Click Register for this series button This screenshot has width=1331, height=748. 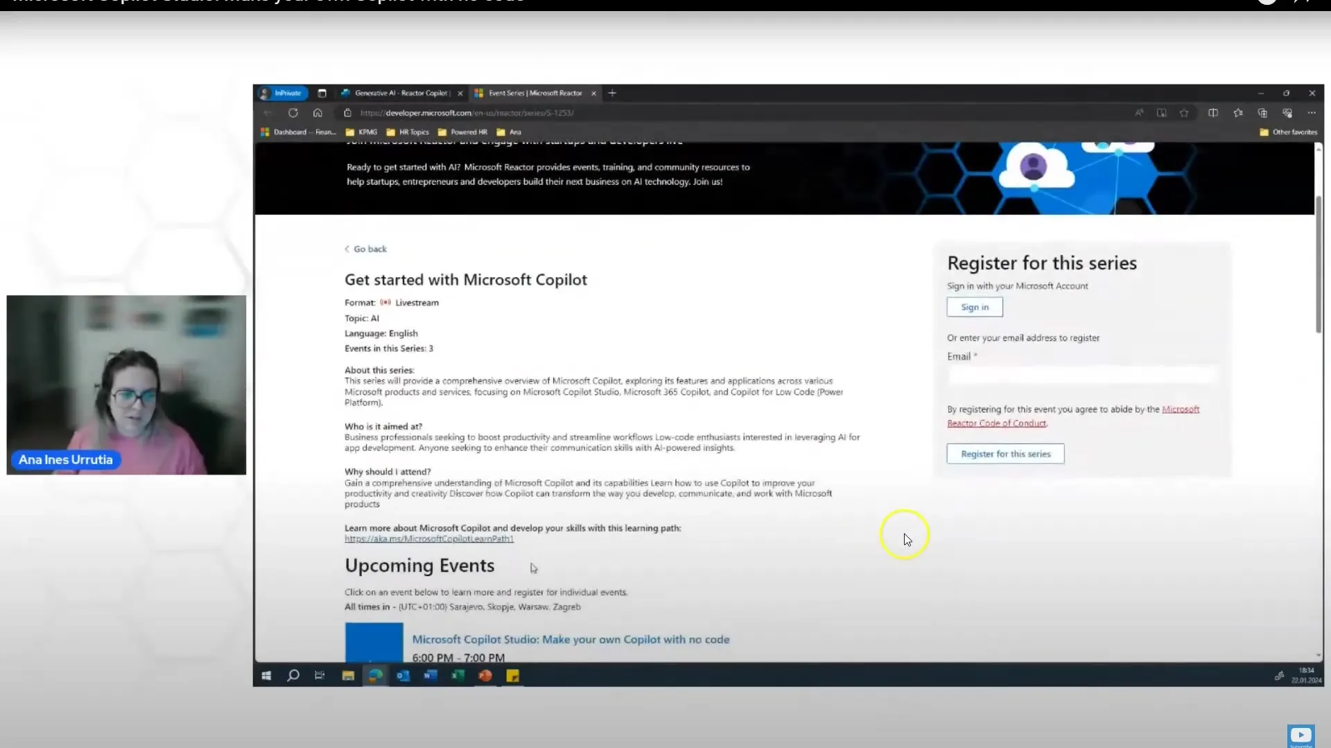coord(1004,454)
